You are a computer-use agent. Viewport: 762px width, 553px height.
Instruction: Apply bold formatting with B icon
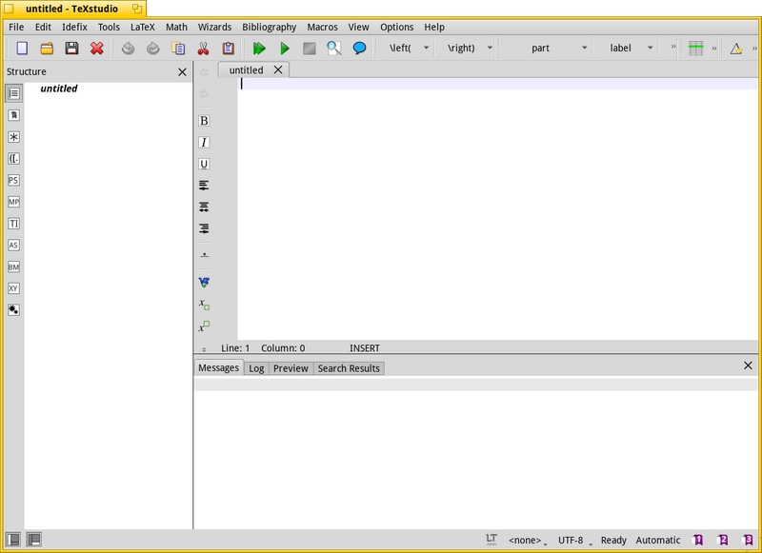point(204,121)
